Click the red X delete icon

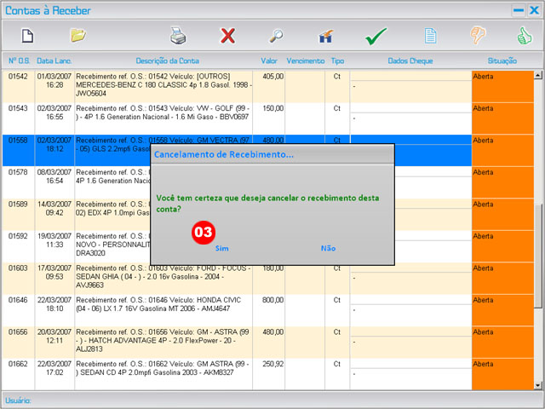(x=227, y=36)
